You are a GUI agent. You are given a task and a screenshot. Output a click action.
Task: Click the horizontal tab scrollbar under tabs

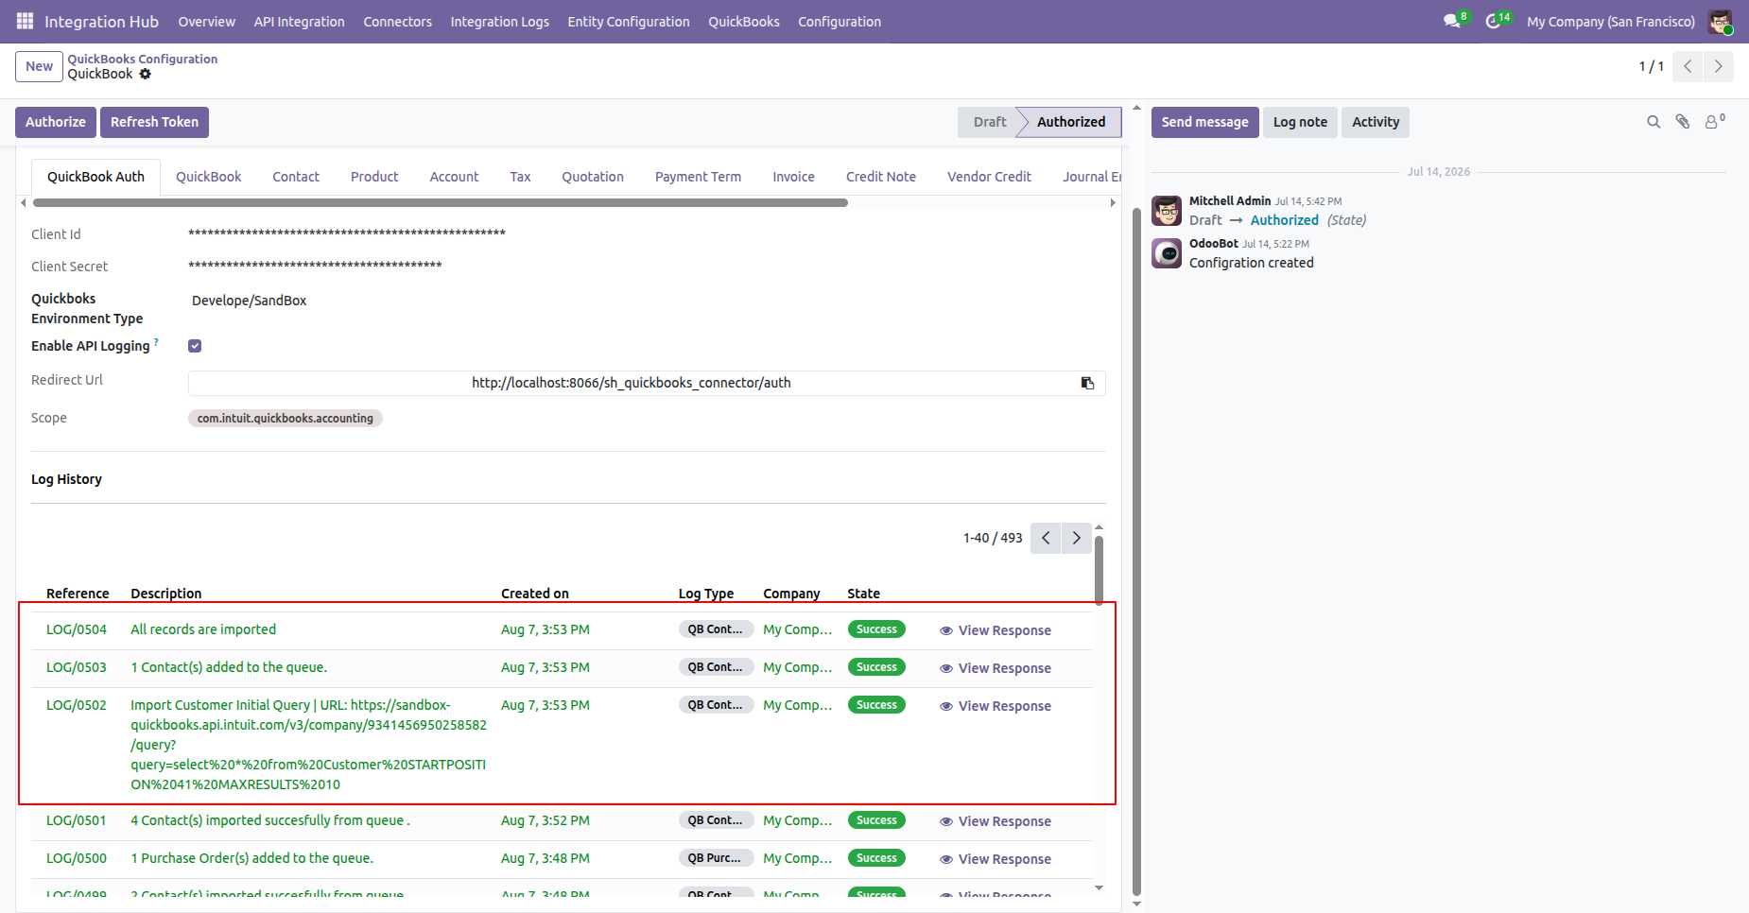(441, 202)
